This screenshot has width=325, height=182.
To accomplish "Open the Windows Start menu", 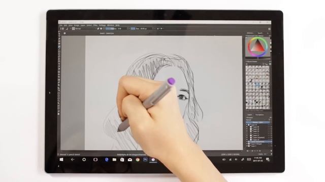I will [61, 160].
